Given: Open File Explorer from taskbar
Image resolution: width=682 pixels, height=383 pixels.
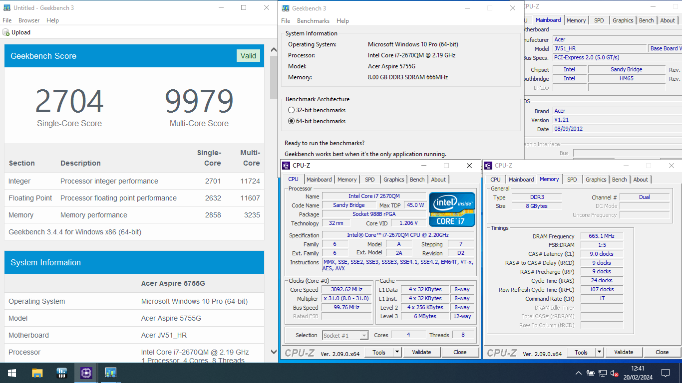Looking at the screenshot, I should coord(37,373).
